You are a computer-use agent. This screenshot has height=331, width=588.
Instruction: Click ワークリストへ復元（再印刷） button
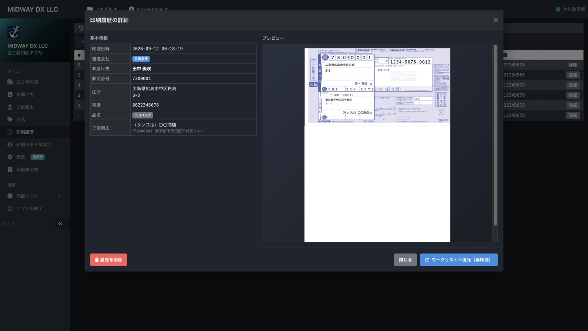459,260
